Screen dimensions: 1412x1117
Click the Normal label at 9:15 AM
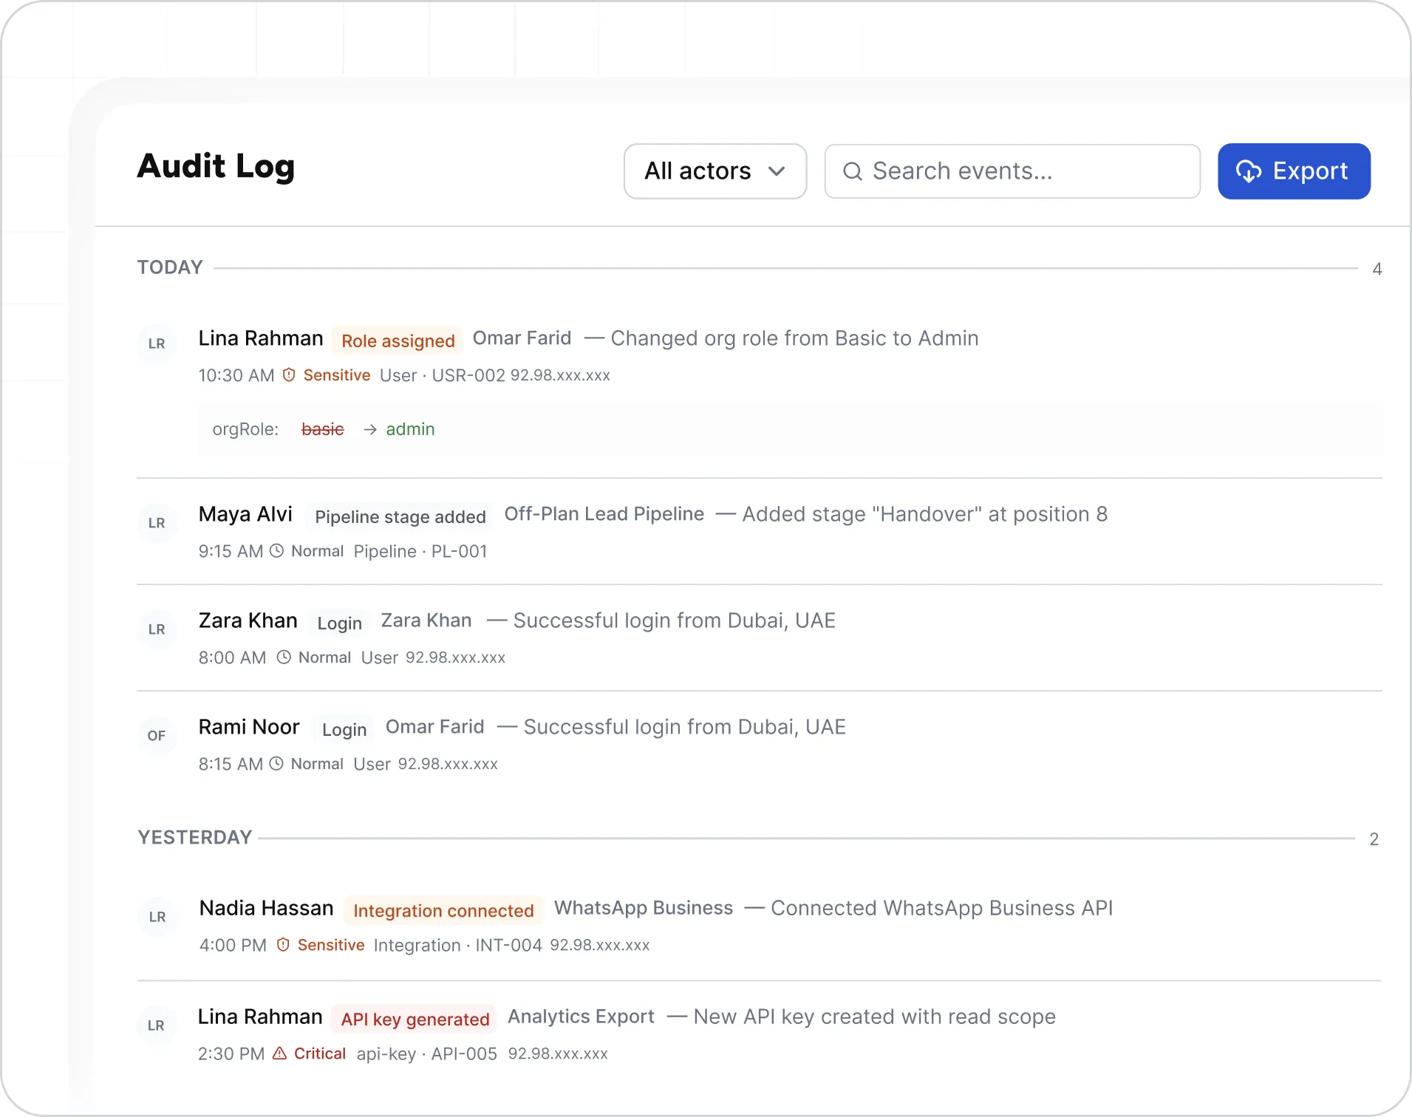[x=318, y=551]
